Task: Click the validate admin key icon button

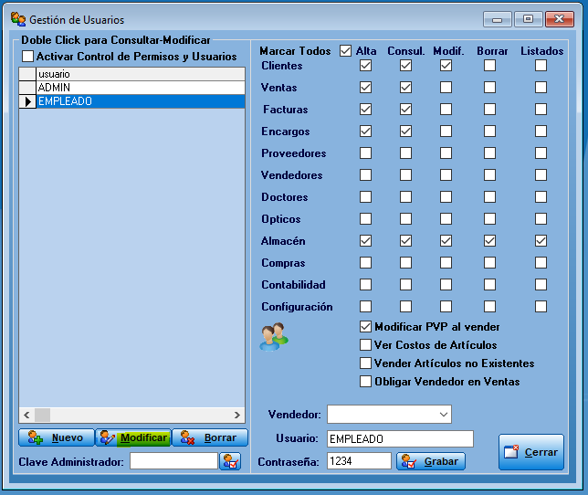Action: [x=230, y=461]
